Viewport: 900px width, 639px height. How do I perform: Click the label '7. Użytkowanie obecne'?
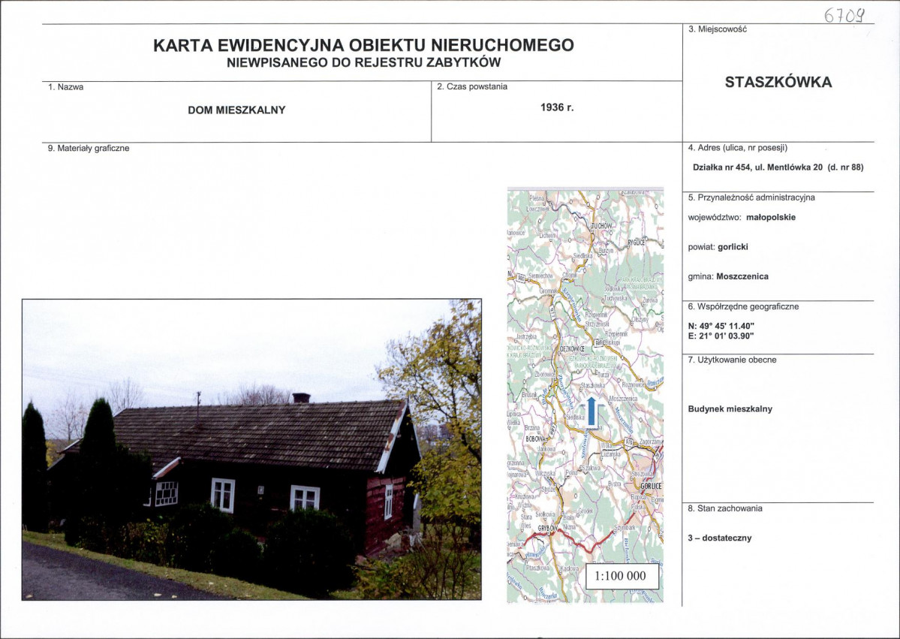point(732,360)
